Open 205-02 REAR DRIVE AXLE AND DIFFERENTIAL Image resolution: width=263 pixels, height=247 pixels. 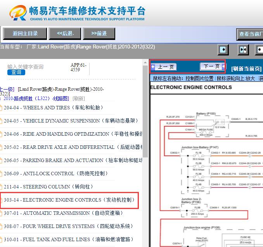[x=73, y=147]
